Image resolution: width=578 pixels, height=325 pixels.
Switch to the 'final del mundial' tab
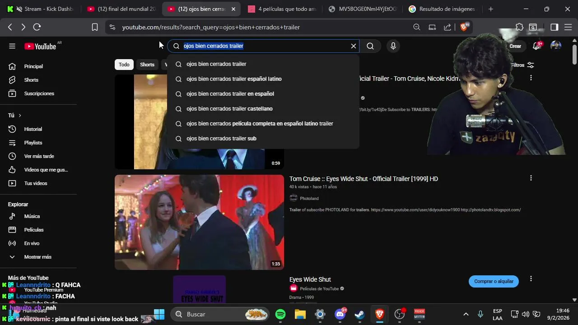click(121, 9)
